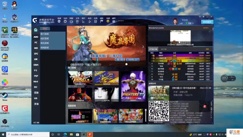Open the MORE> events link
Viewport: 243px width, 137px height.
click(206, 28)
